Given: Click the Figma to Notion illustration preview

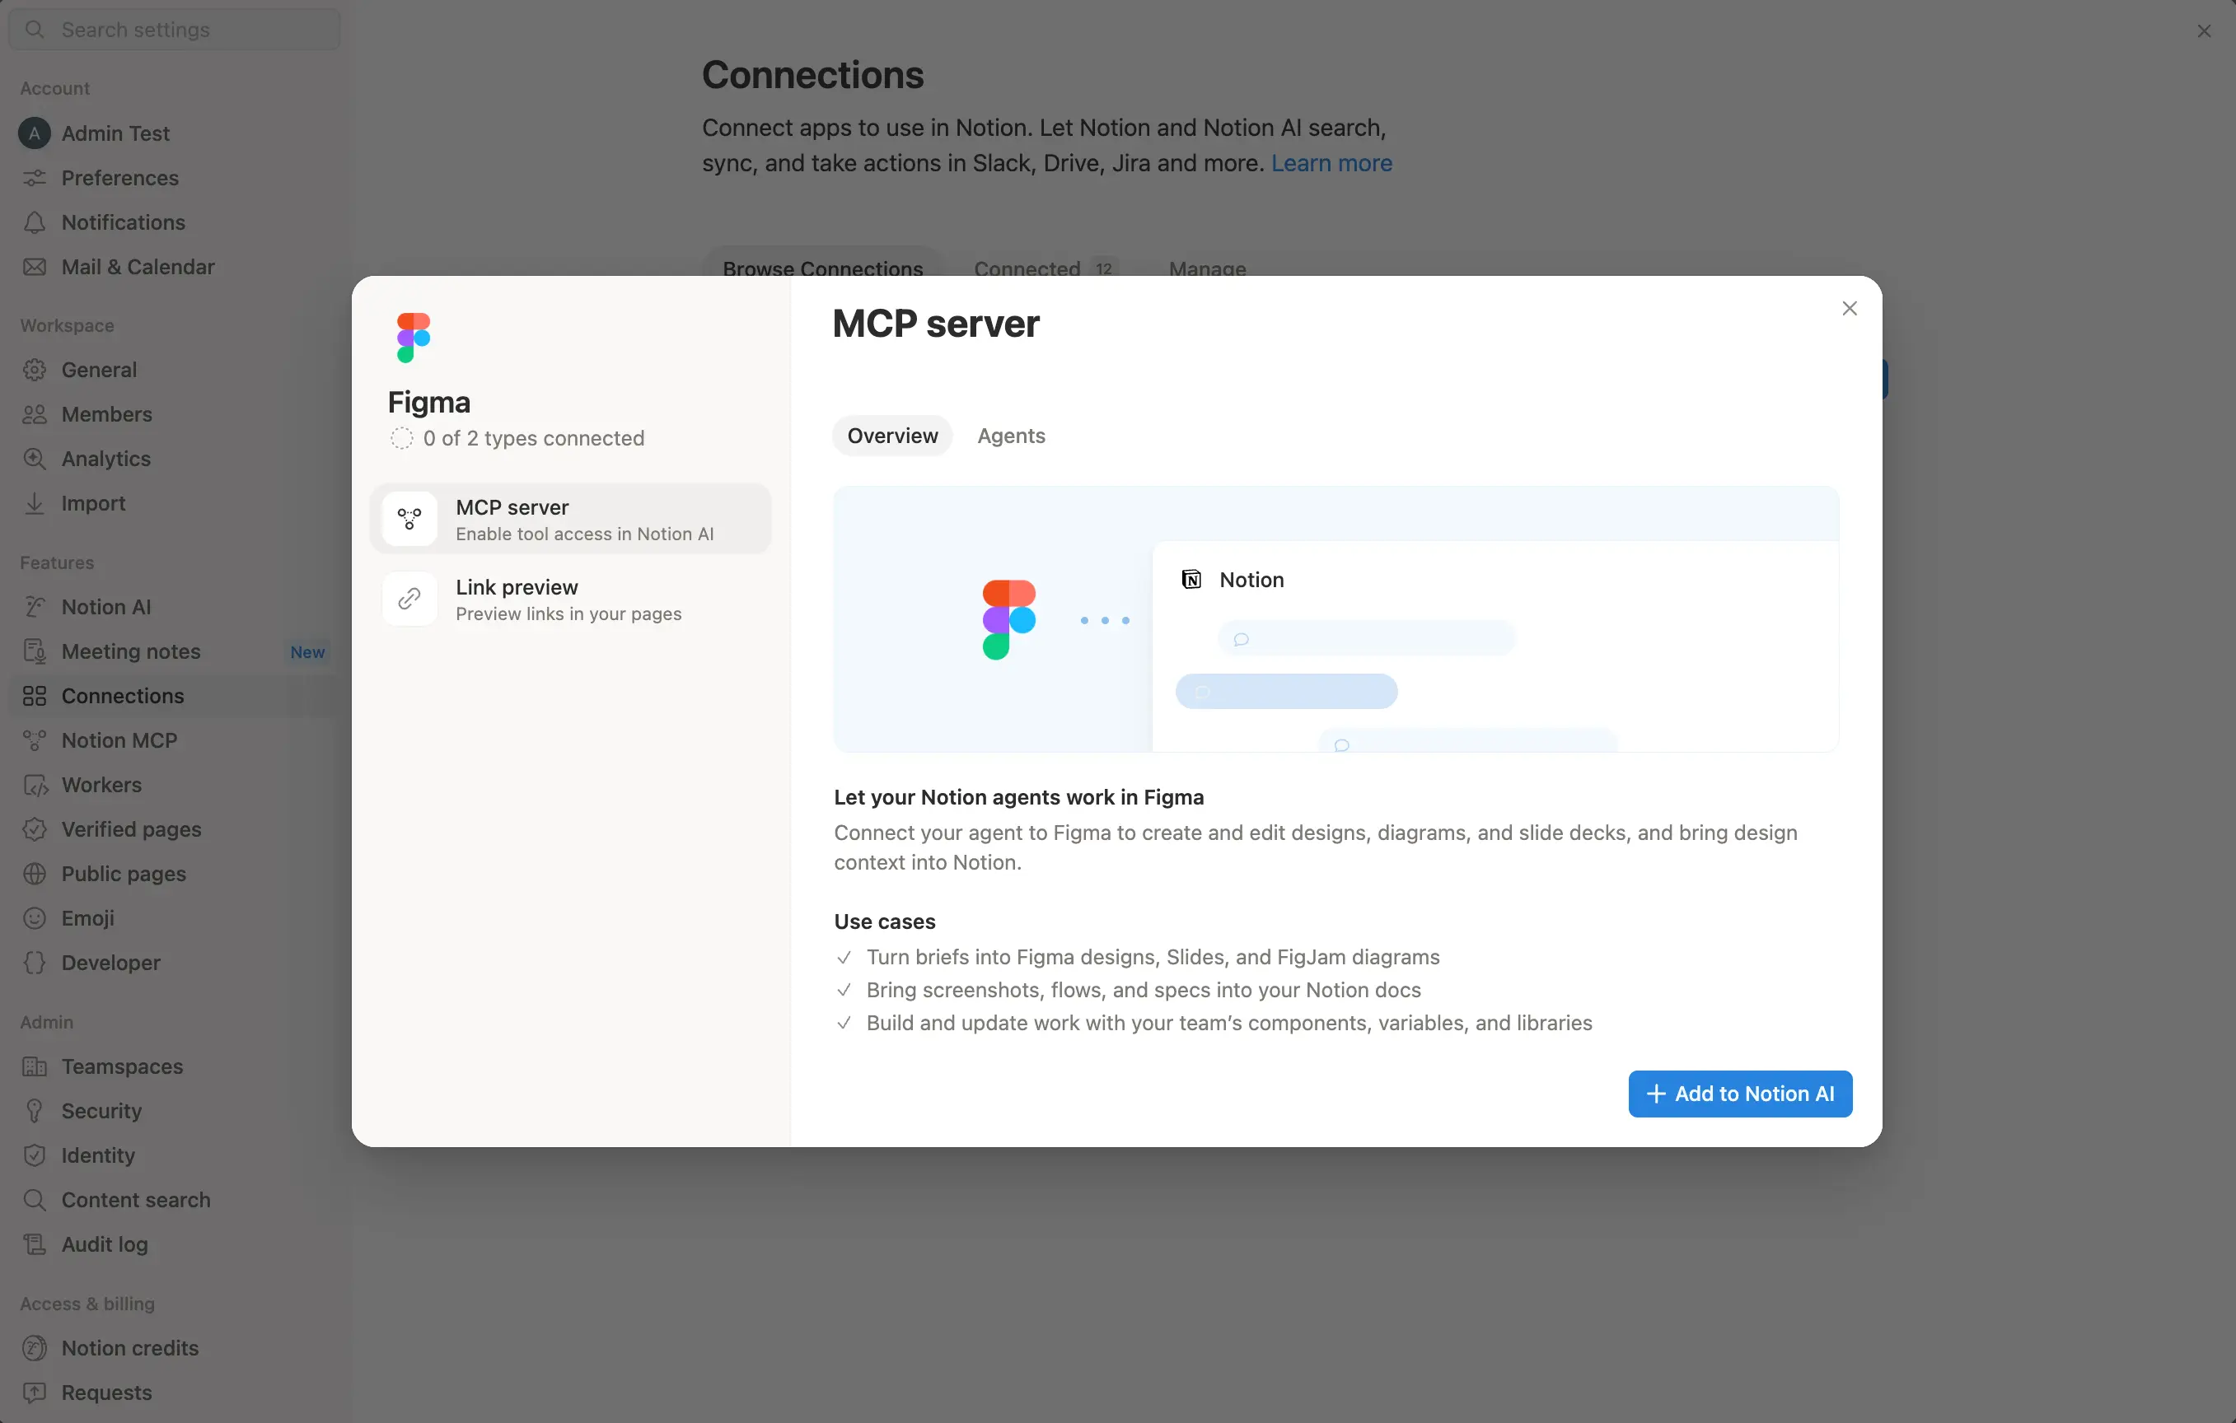Looking at the screenshot, I should tap(1336, 619).
